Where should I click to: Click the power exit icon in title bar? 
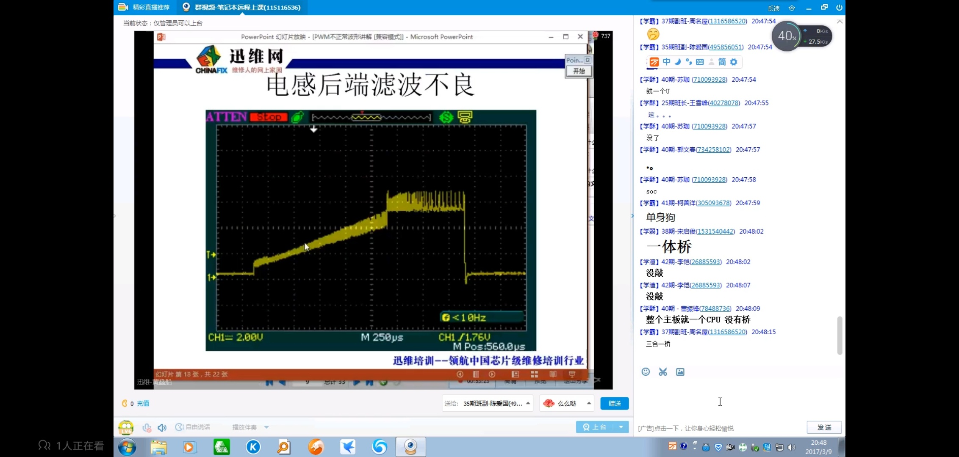(839, 8)
